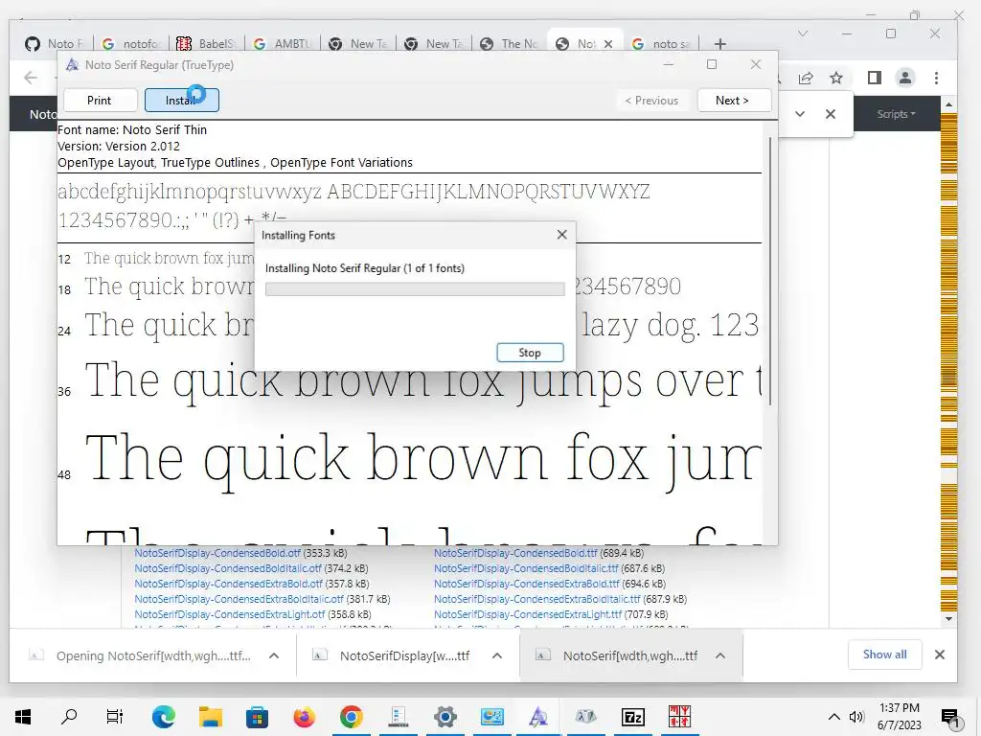The width and height of the screenshot is (981, 736).
Task: Toggle the Chrome side panel icon
Action: (875, 78)
